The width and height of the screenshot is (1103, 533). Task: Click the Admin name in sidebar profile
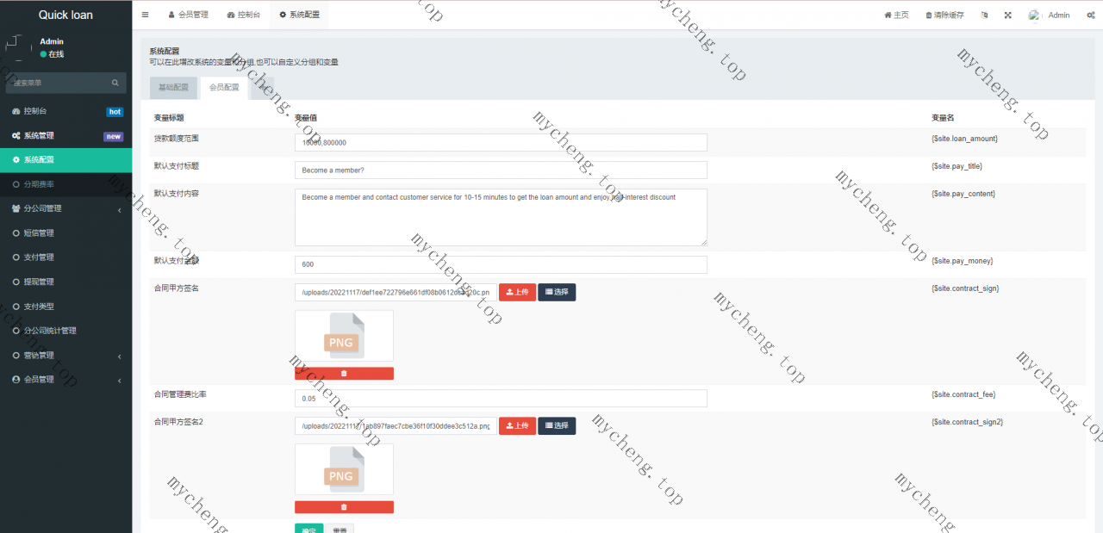click(x=52, y=41)
